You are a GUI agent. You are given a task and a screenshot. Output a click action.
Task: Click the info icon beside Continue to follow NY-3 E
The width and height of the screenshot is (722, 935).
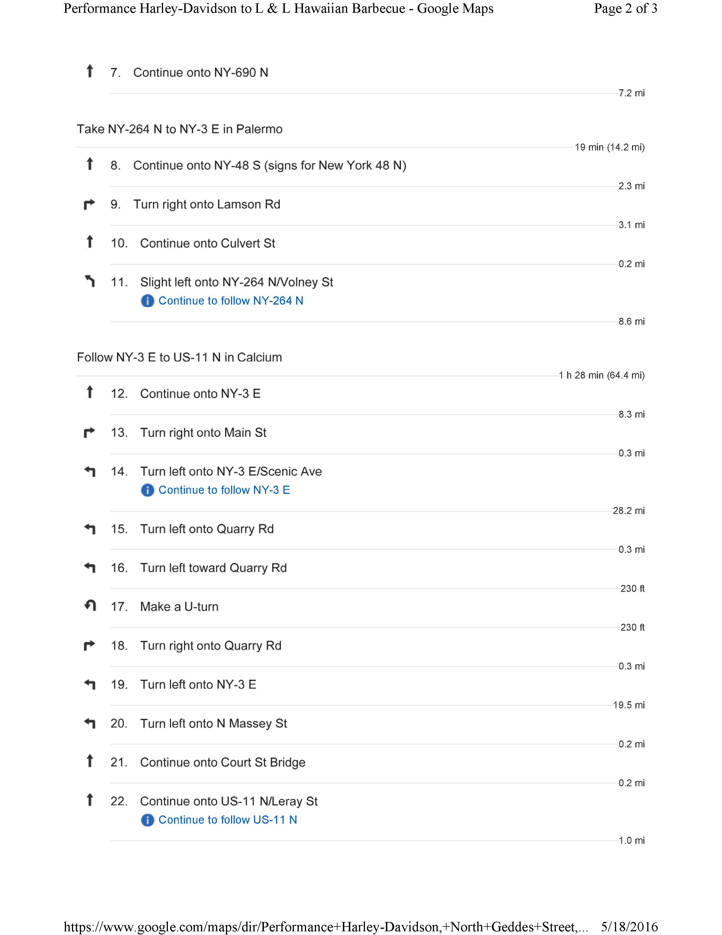tap(147, 490)
